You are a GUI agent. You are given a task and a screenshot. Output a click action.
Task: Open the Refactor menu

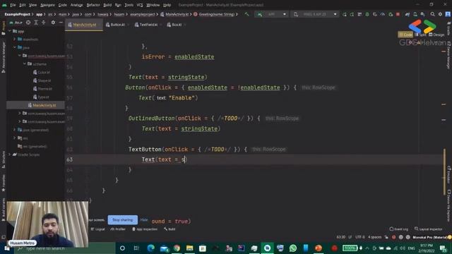pyautogui.click(x=93, y=5)
